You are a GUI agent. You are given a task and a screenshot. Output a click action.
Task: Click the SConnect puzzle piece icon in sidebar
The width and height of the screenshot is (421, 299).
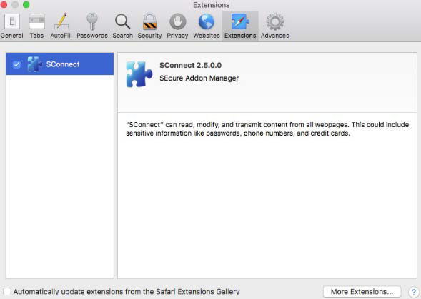click(x=34, y=64)
